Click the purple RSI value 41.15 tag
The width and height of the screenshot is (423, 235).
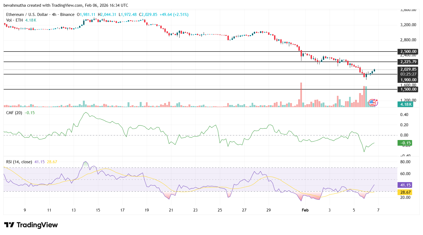(x=405, y=185)
